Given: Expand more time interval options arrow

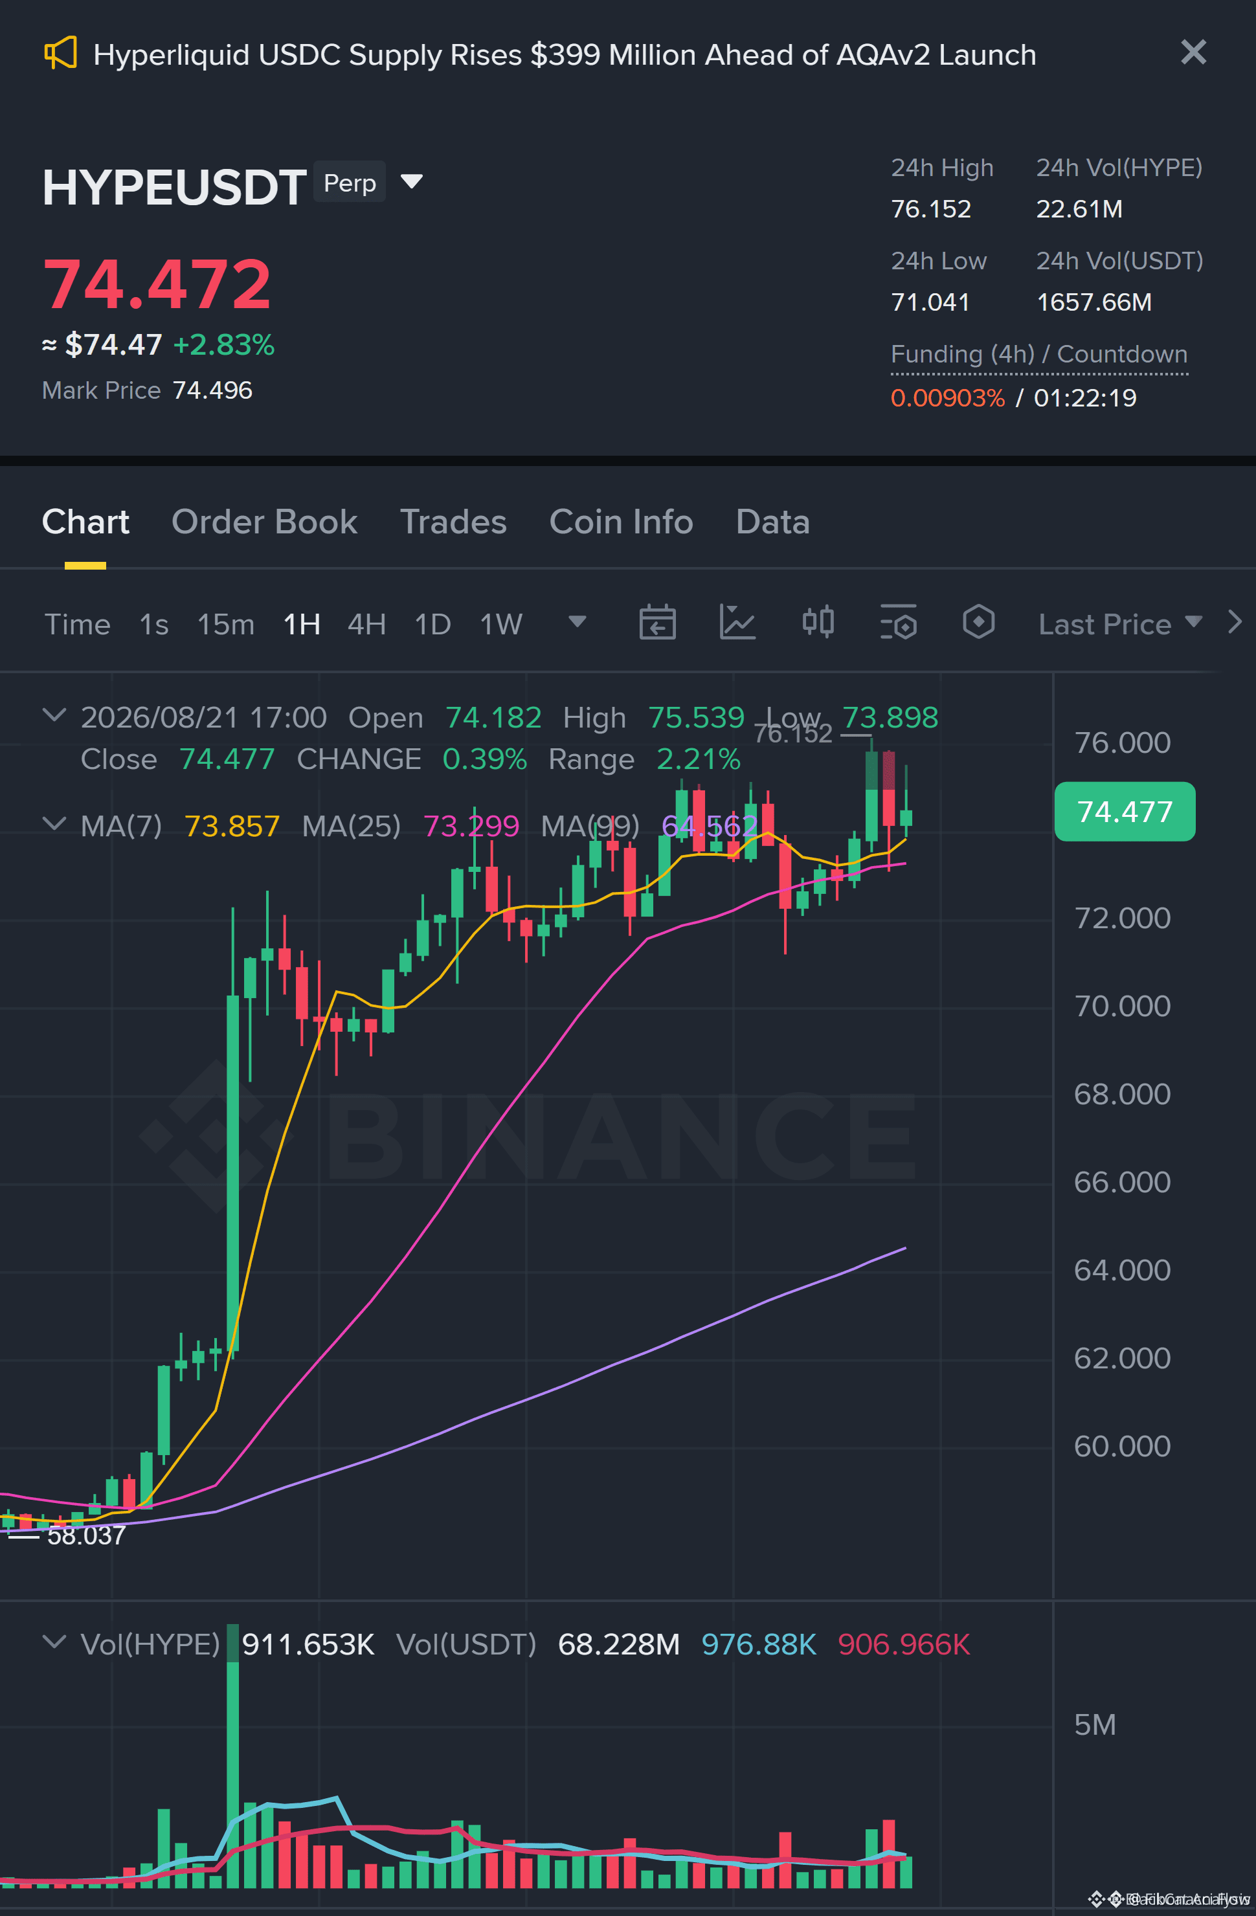Looking at the screenshot, I should point(578,621).
